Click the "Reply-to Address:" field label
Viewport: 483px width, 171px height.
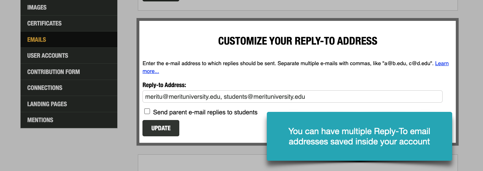tap(164, 85)
